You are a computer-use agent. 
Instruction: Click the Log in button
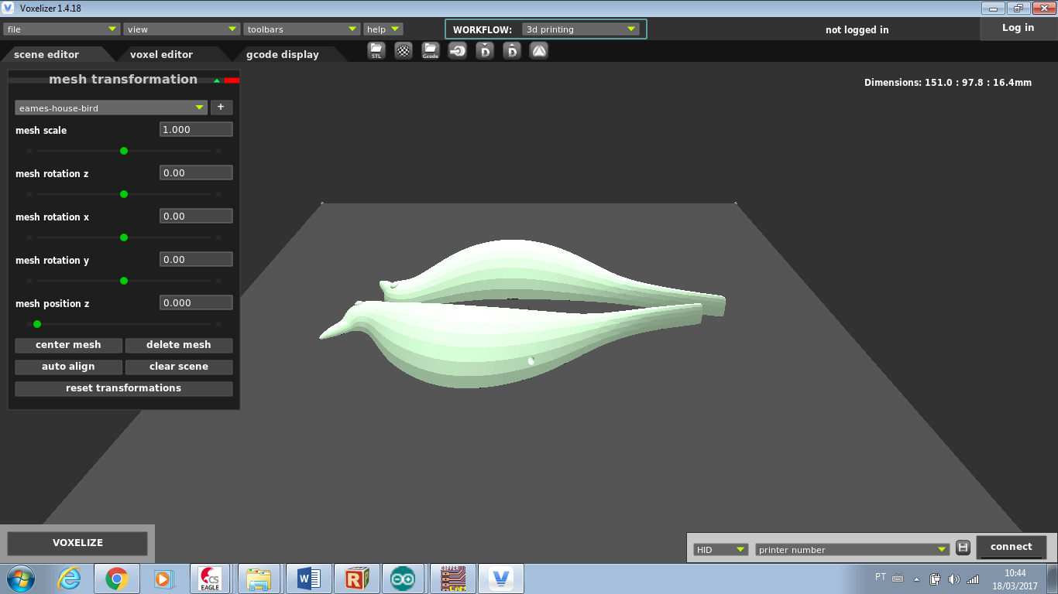tap(1018, 28)
